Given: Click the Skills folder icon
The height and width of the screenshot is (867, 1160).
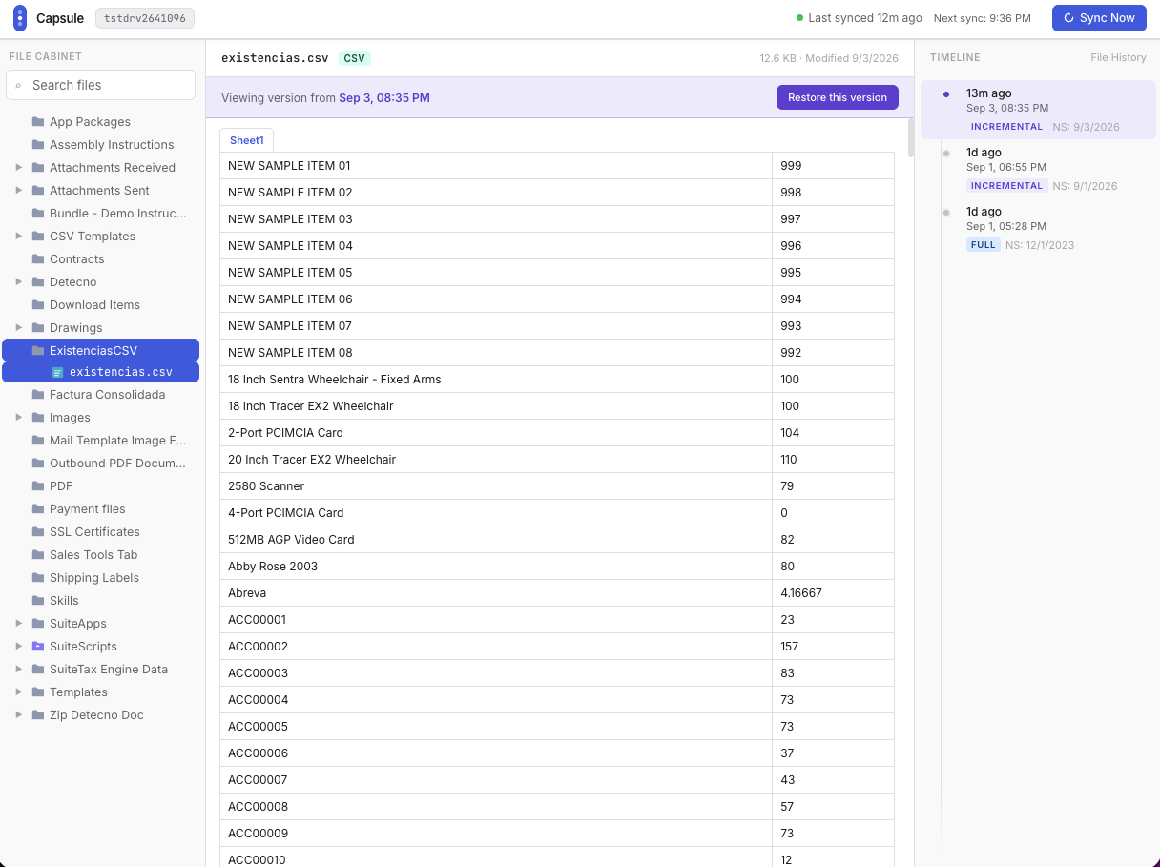Looking at the screenshot, I should (38, 601).
